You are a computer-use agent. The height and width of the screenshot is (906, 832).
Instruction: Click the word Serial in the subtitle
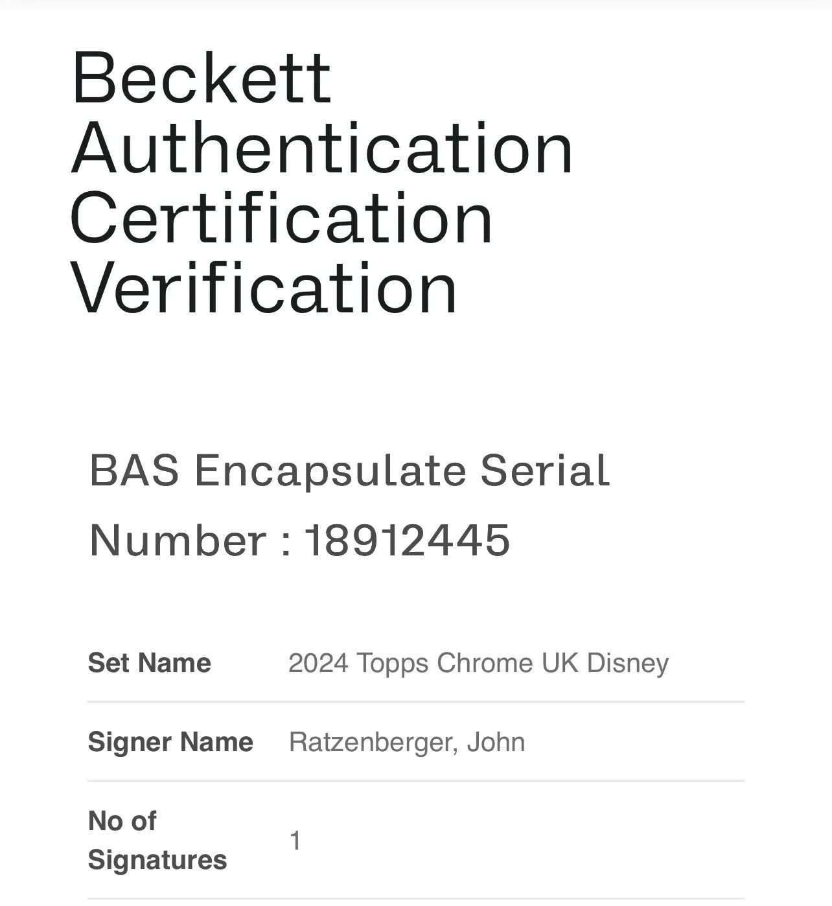click(x=545, y=470)
